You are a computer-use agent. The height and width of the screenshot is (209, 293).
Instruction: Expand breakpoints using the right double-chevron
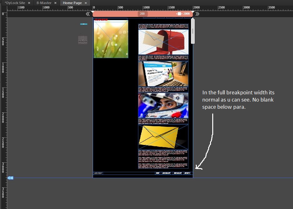(197, 14)
